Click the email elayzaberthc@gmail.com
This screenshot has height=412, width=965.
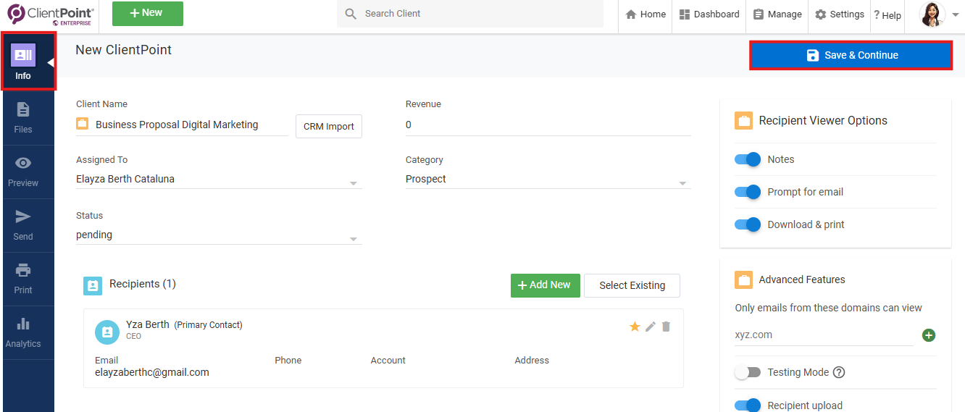(152, 372)
